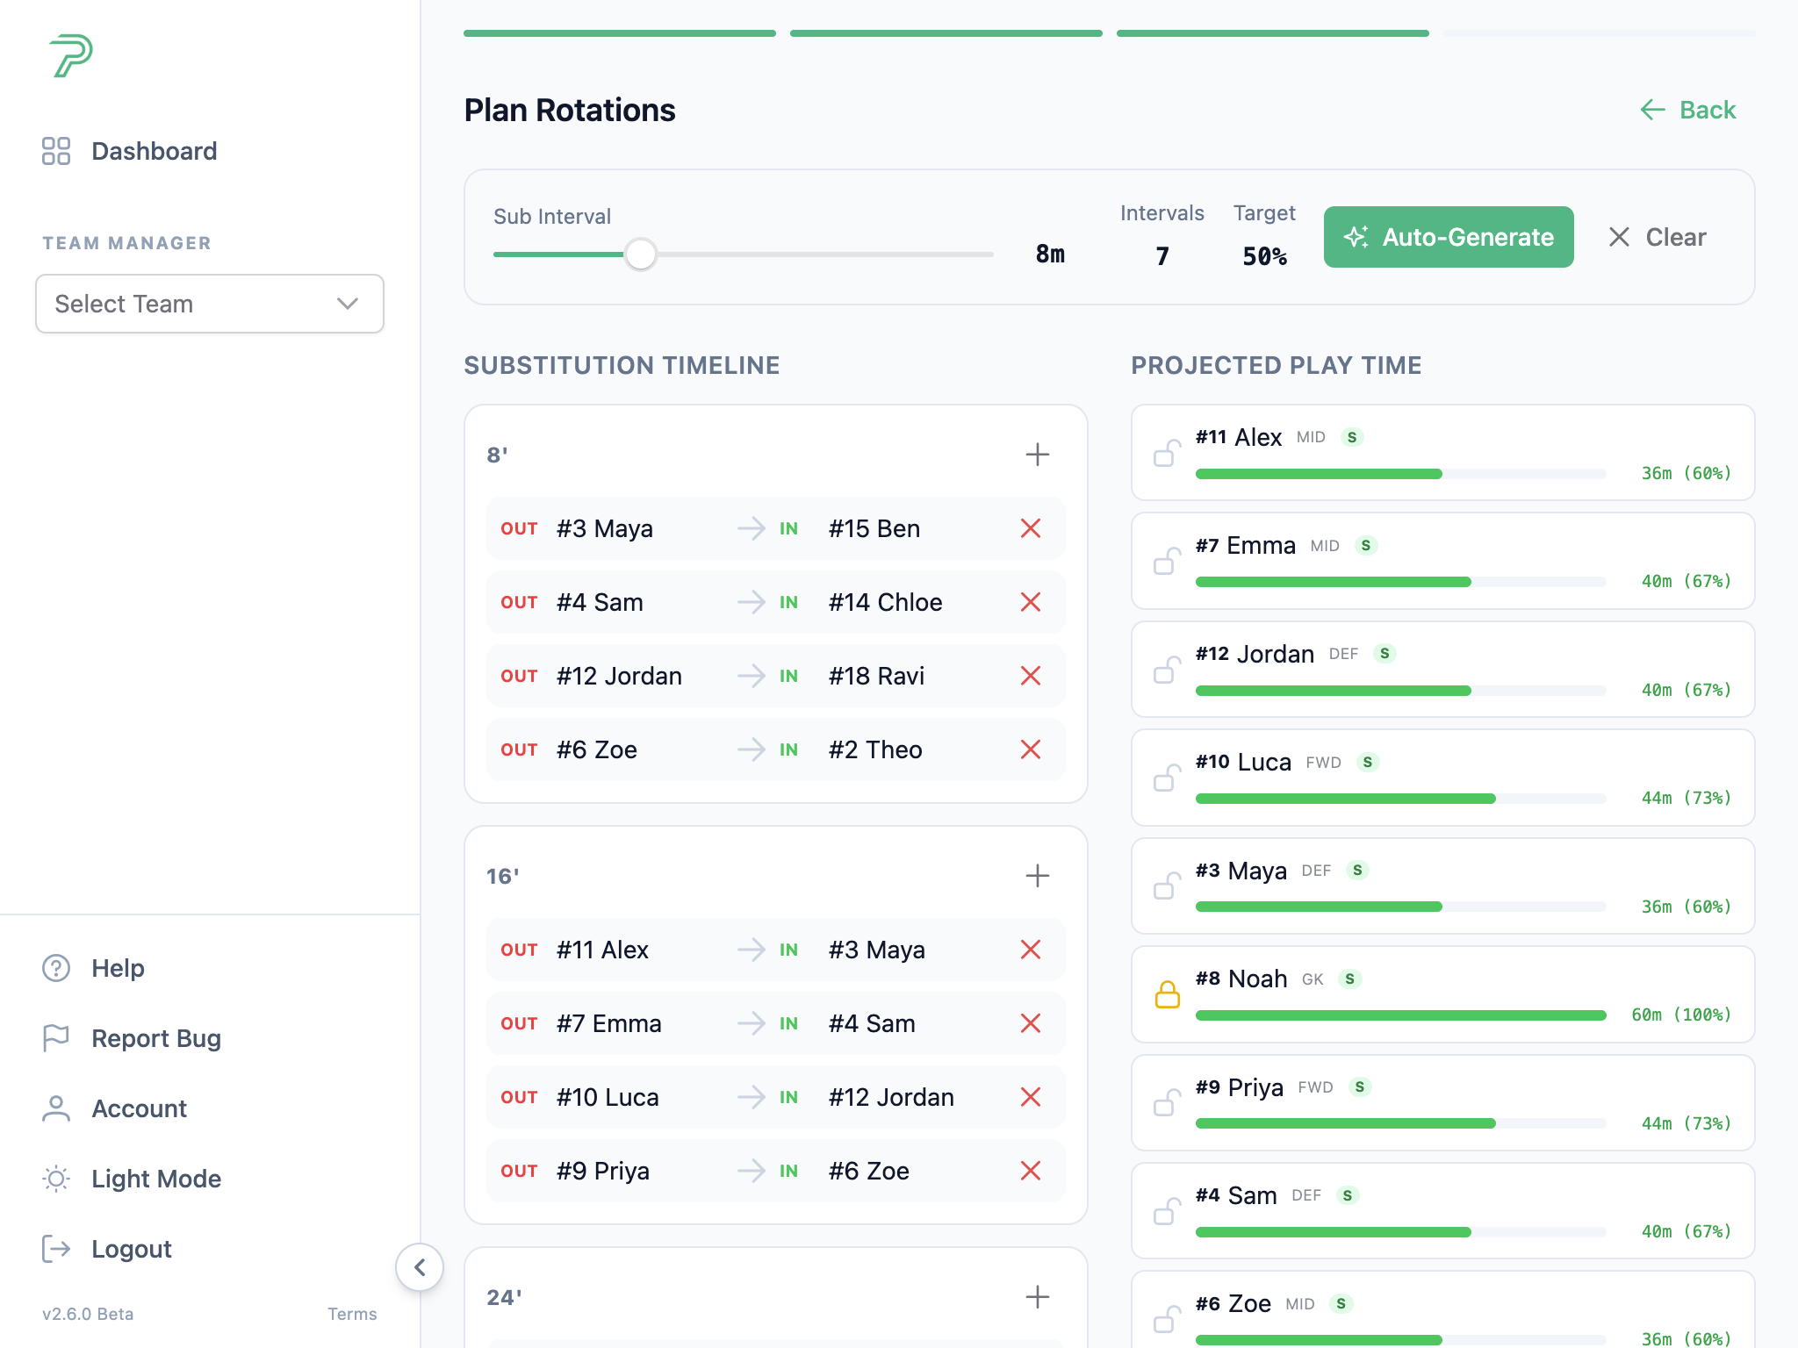
Task: Click the first progress step bar
Action: [x=620, y=33]
